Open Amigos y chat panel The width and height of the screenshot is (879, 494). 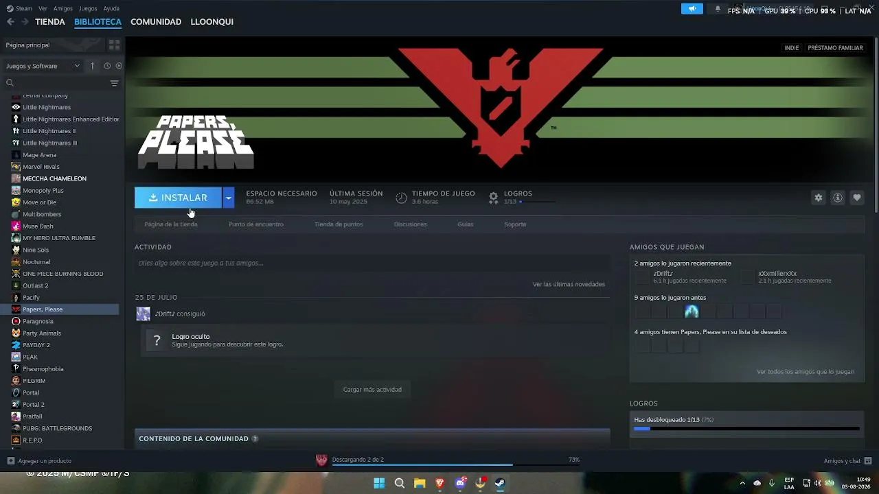point(847,461)
